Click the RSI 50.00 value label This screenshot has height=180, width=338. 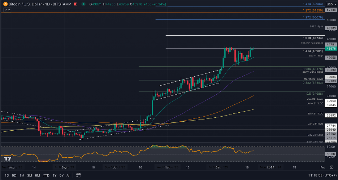click(331, 154)
